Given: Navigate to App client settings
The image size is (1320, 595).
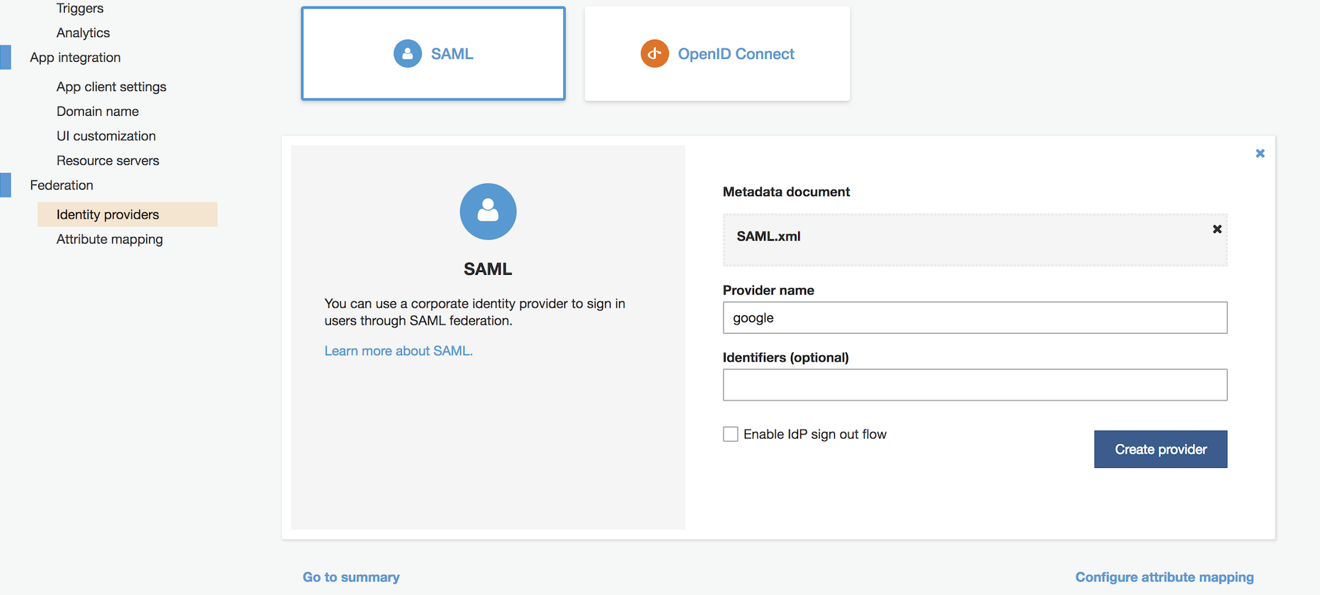Looking at the screenshot, I should 111,87.
